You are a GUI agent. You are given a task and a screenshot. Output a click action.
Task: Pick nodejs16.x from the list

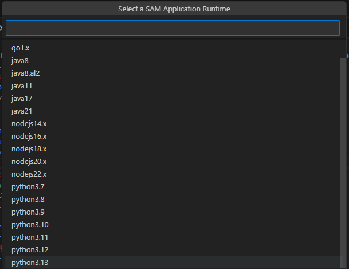(172, 137)
